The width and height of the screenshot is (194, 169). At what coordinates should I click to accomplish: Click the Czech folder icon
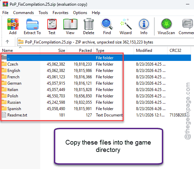click(4, 64)
